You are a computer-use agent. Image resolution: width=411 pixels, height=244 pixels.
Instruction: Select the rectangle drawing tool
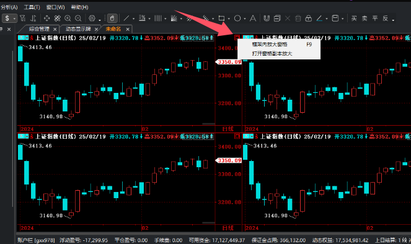(x=221, y=19)
